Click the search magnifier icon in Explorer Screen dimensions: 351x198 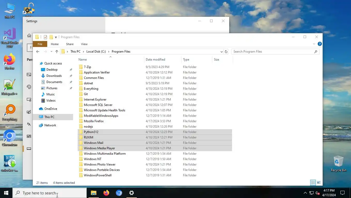click(316, 52)
